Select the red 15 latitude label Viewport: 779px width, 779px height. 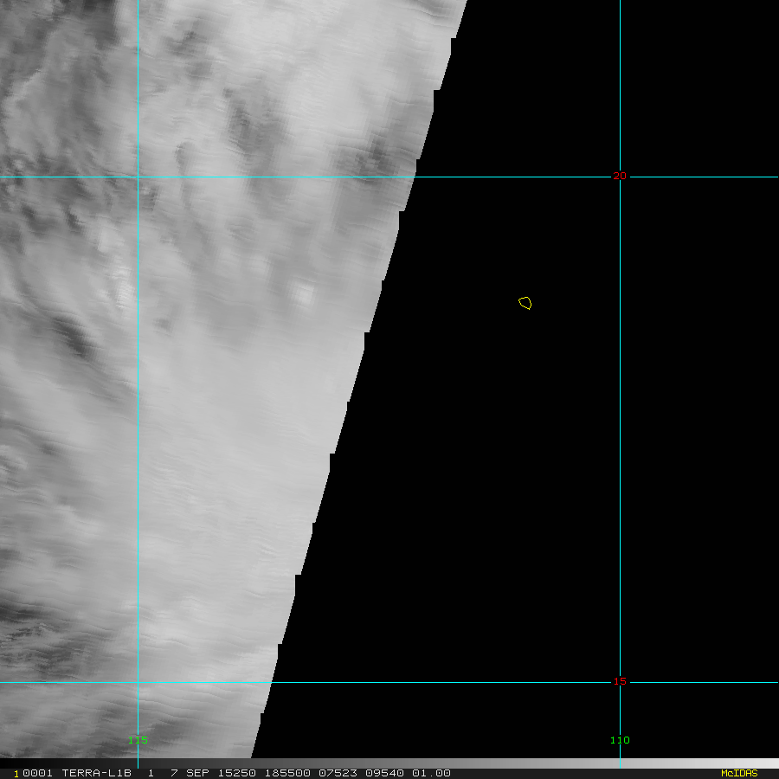pyautogui.click(x=620, y=681)
